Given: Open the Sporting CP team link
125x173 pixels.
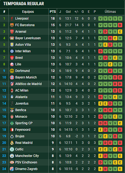Looking at the screenshot, I should coord(24,123).
